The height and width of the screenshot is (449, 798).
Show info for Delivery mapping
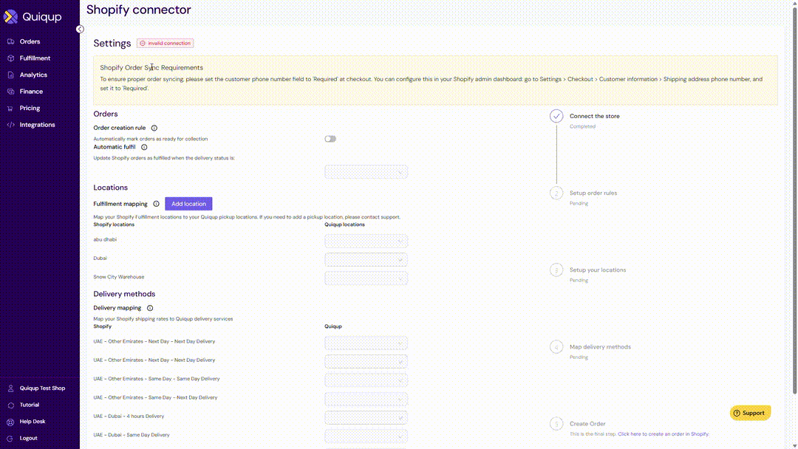(150, 308)
